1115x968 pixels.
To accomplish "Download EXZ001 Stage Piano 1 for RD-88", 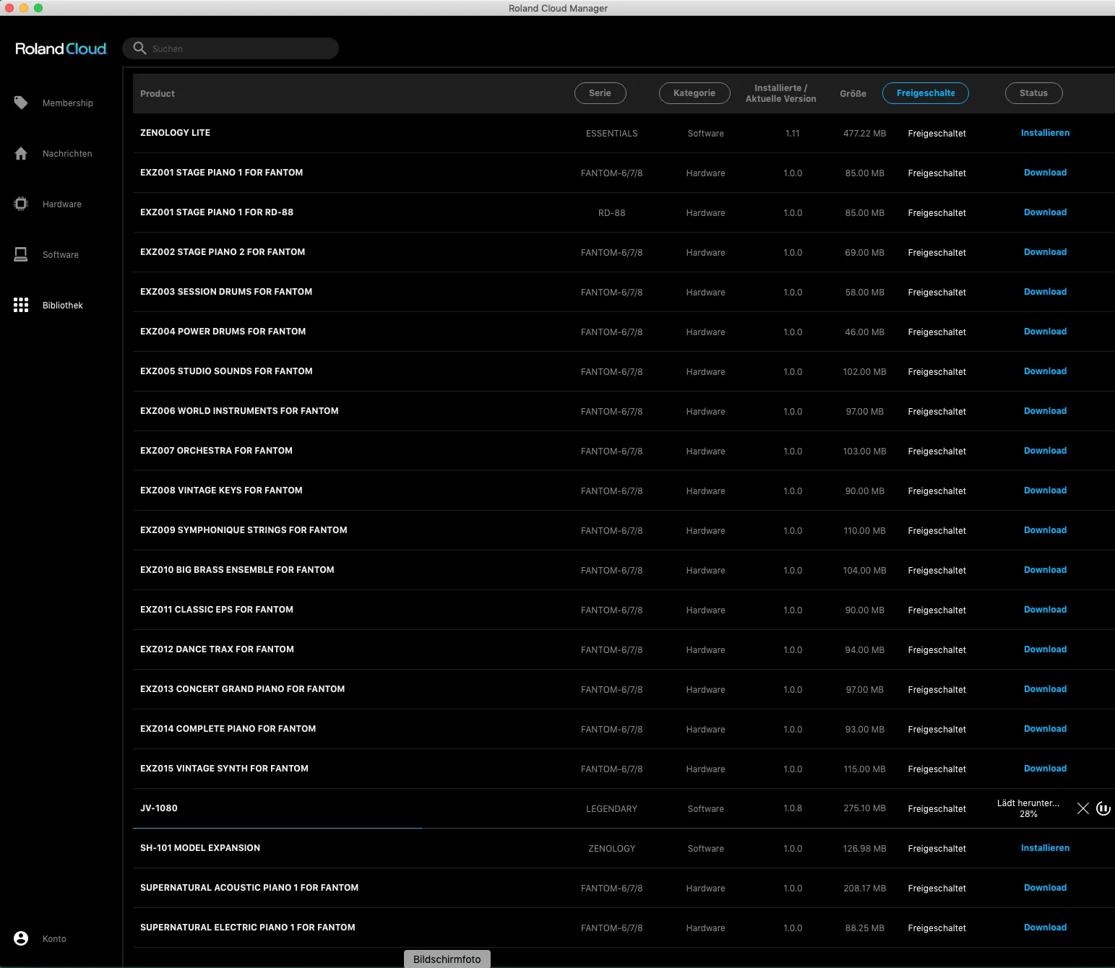I will click(1045, 212).
